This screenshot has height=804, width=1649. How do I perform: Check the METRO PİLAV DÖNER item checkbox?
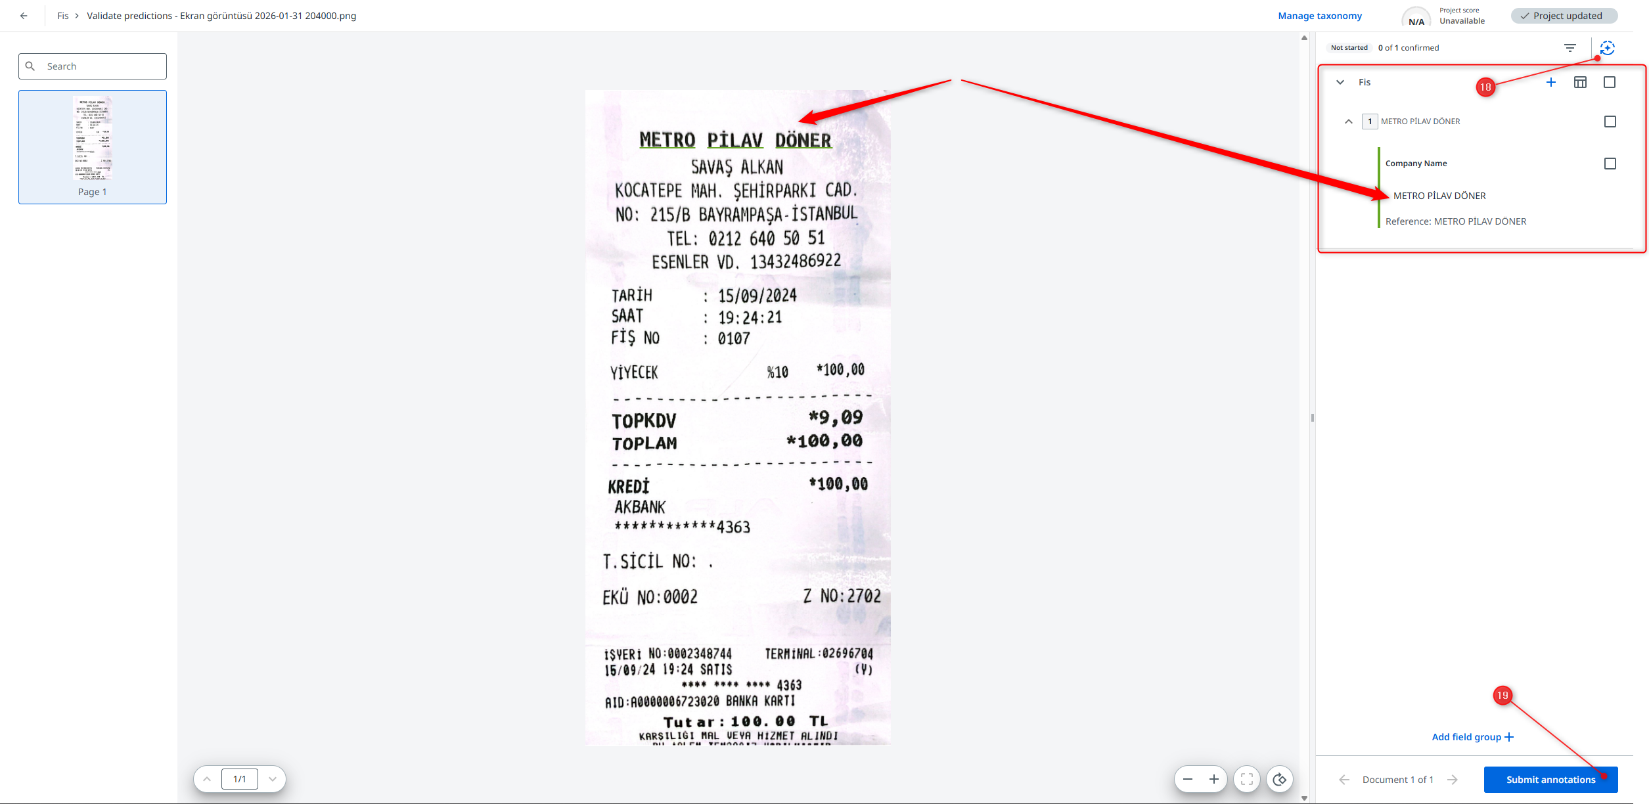pyautogui.click(x=1610, y=122)
